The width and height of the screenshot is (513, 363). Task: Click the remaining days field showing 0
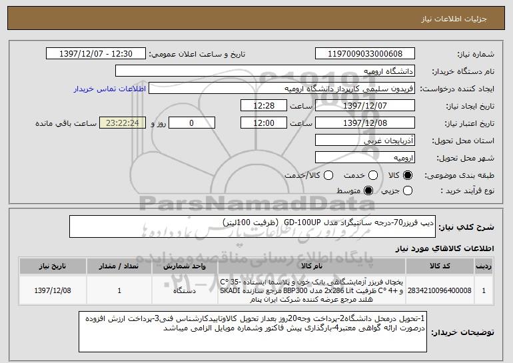pos(192,123)
